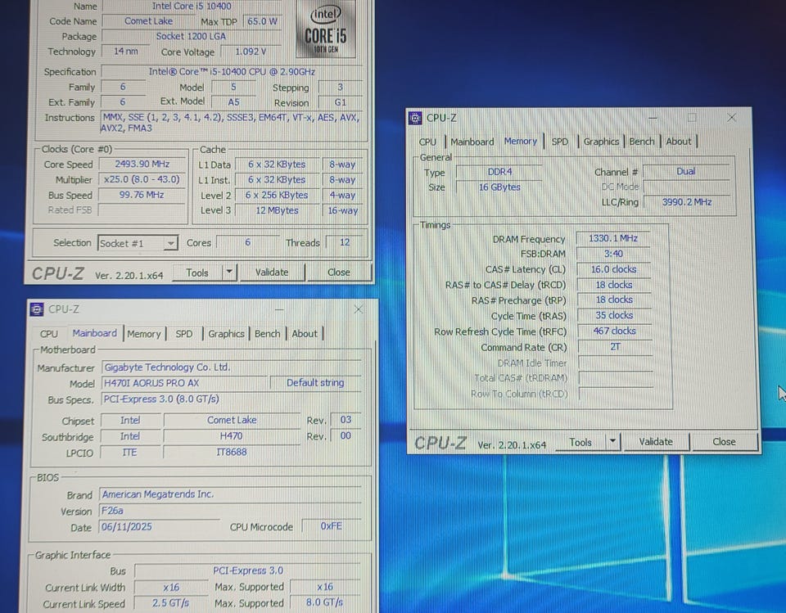This screenshot has width=786, height=613.
Task: Click the FSB:DRAM ratio value 3:40
Action: point(613,255)
